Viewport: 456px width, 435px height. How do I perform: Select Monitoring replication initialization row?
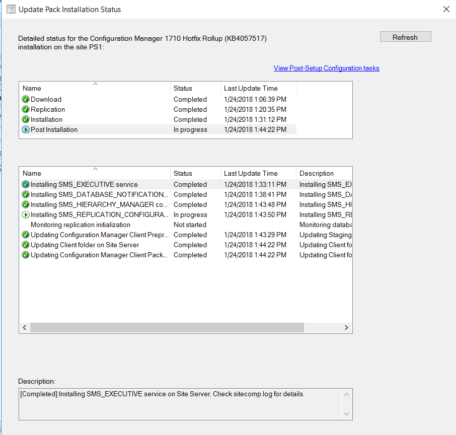[x=186, y=225]
